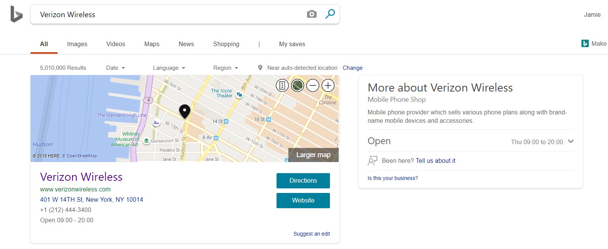
Task: Click 'Open 09:00 - 20:00' text
Action: tap(67, 220)
